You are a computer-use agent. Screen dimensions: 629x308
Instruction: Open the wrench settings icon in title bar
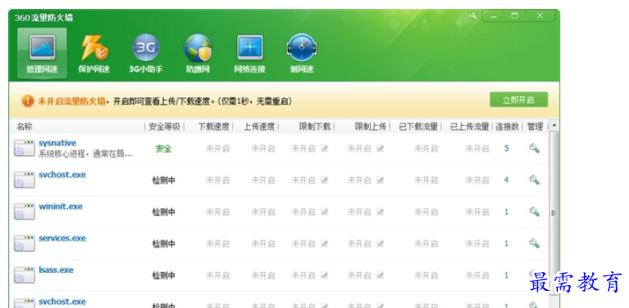tap(473, 16)
